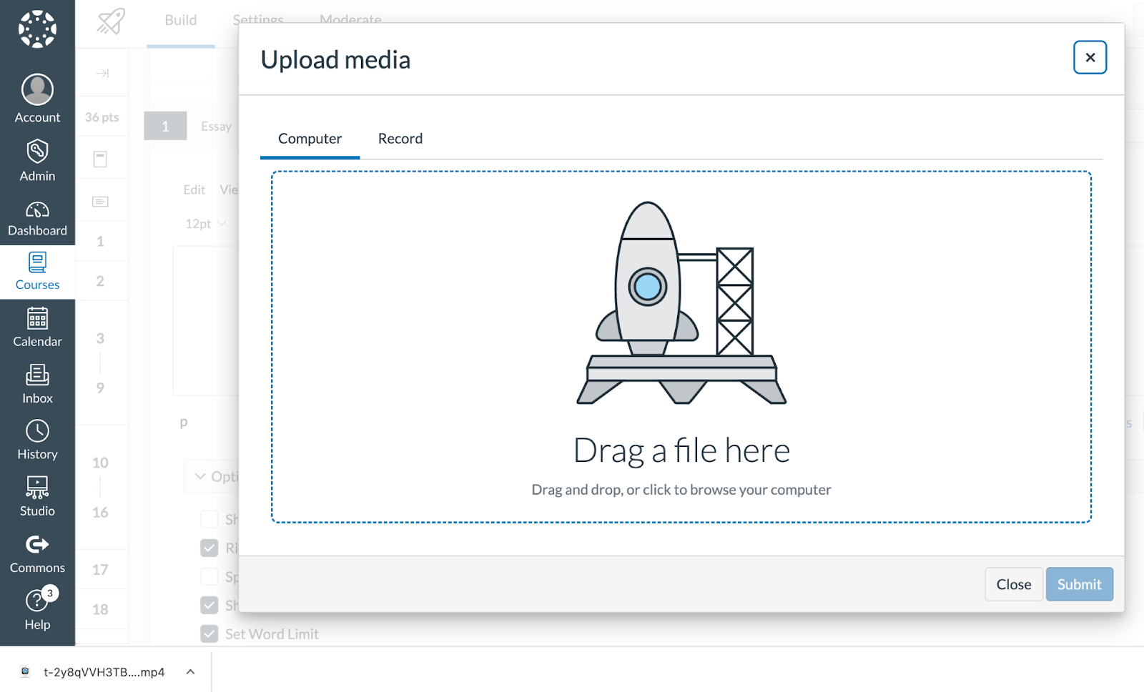Close the Upload media dialog with X
Viewport: 1144px width, 695px height.
click(1090, 57)
